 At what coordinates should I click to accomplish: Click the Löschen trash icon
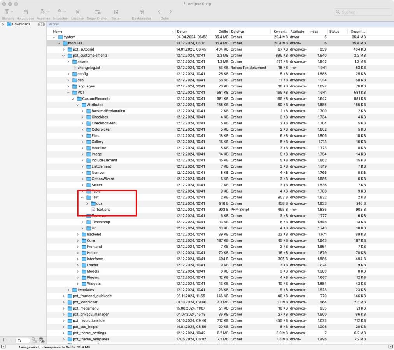[x=77, y=12]
